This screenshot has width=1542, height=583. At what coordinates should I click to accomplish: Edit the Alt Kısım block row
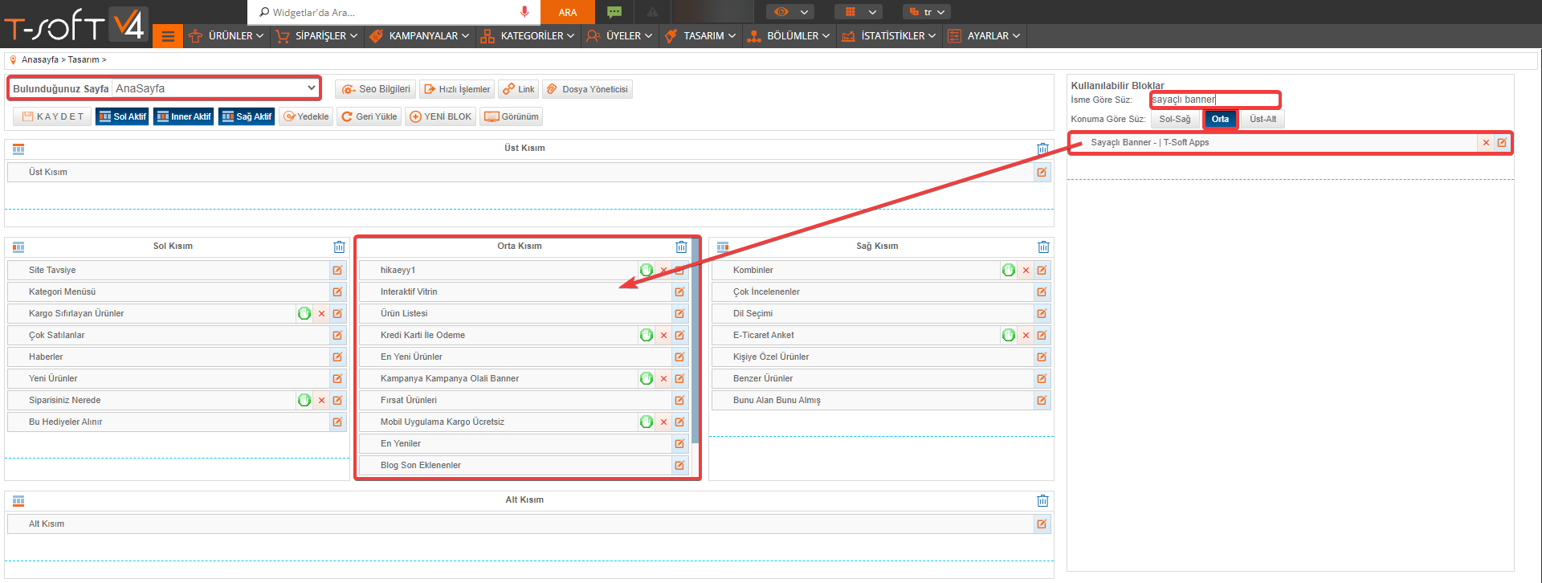pyautogui.click(x=1042, y=524)
